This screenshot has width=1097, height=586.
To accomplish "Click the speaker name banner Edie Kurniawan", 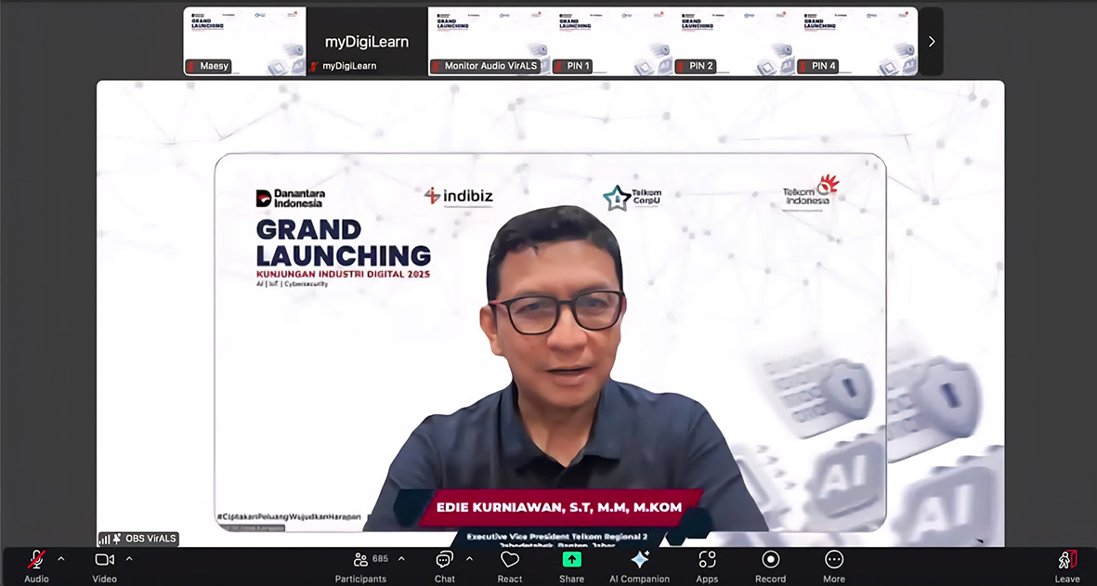I will click(559, 508).
